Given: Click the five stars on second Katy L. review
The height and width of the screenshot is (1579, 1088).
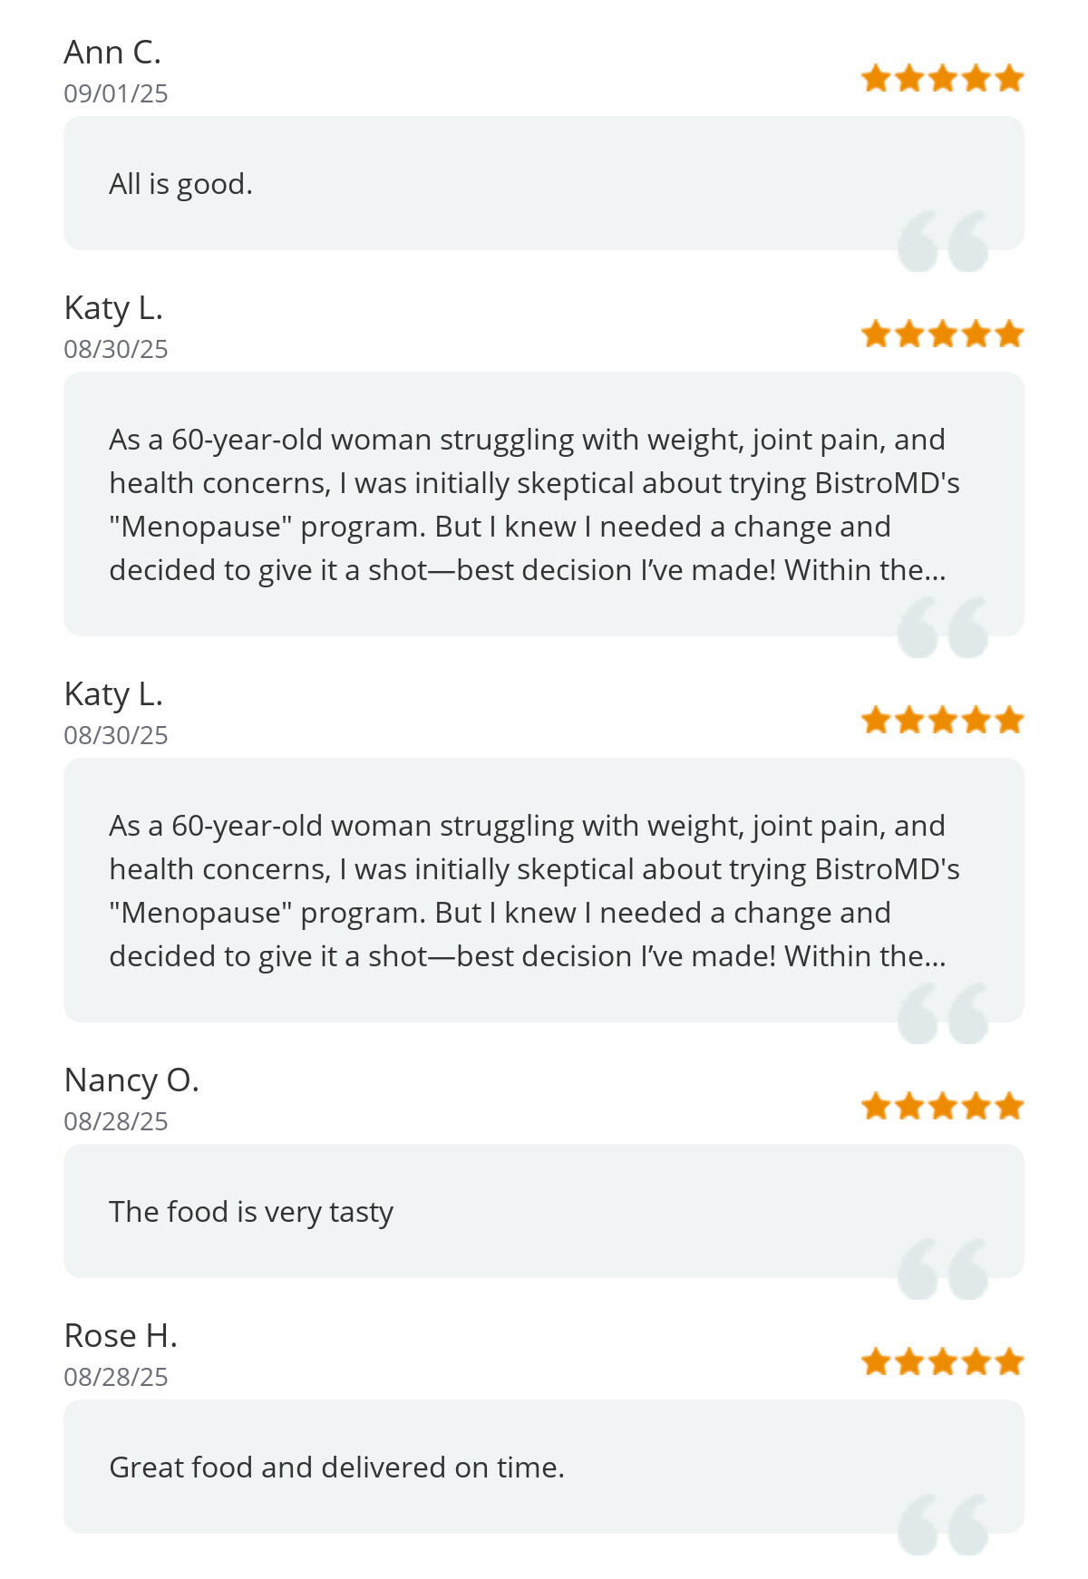Looking at the screenshot, I should (x=942, y=720).
